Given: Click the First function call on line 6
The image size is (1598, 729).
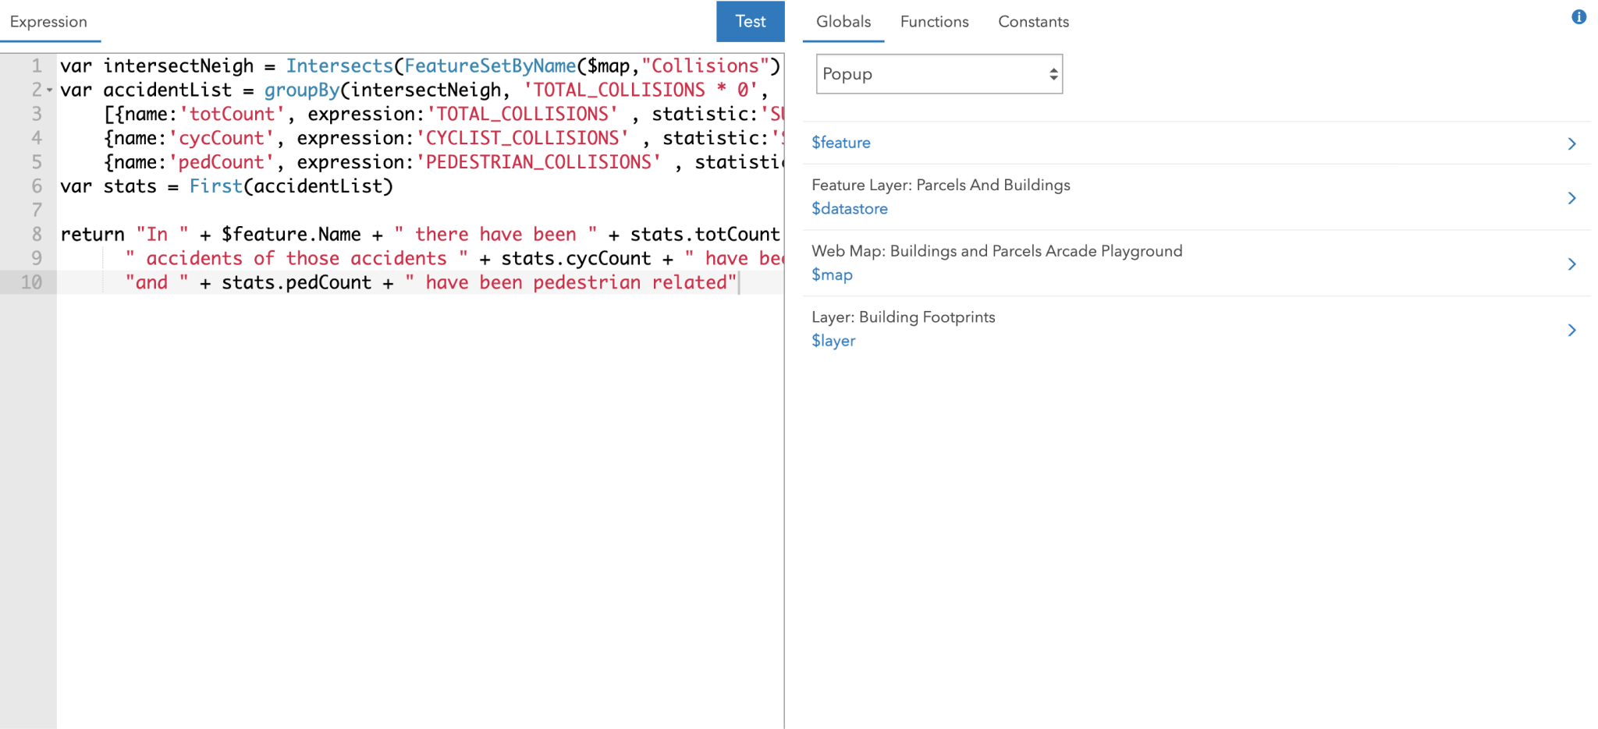Looking at the screenshot, I should coord(215,186).
